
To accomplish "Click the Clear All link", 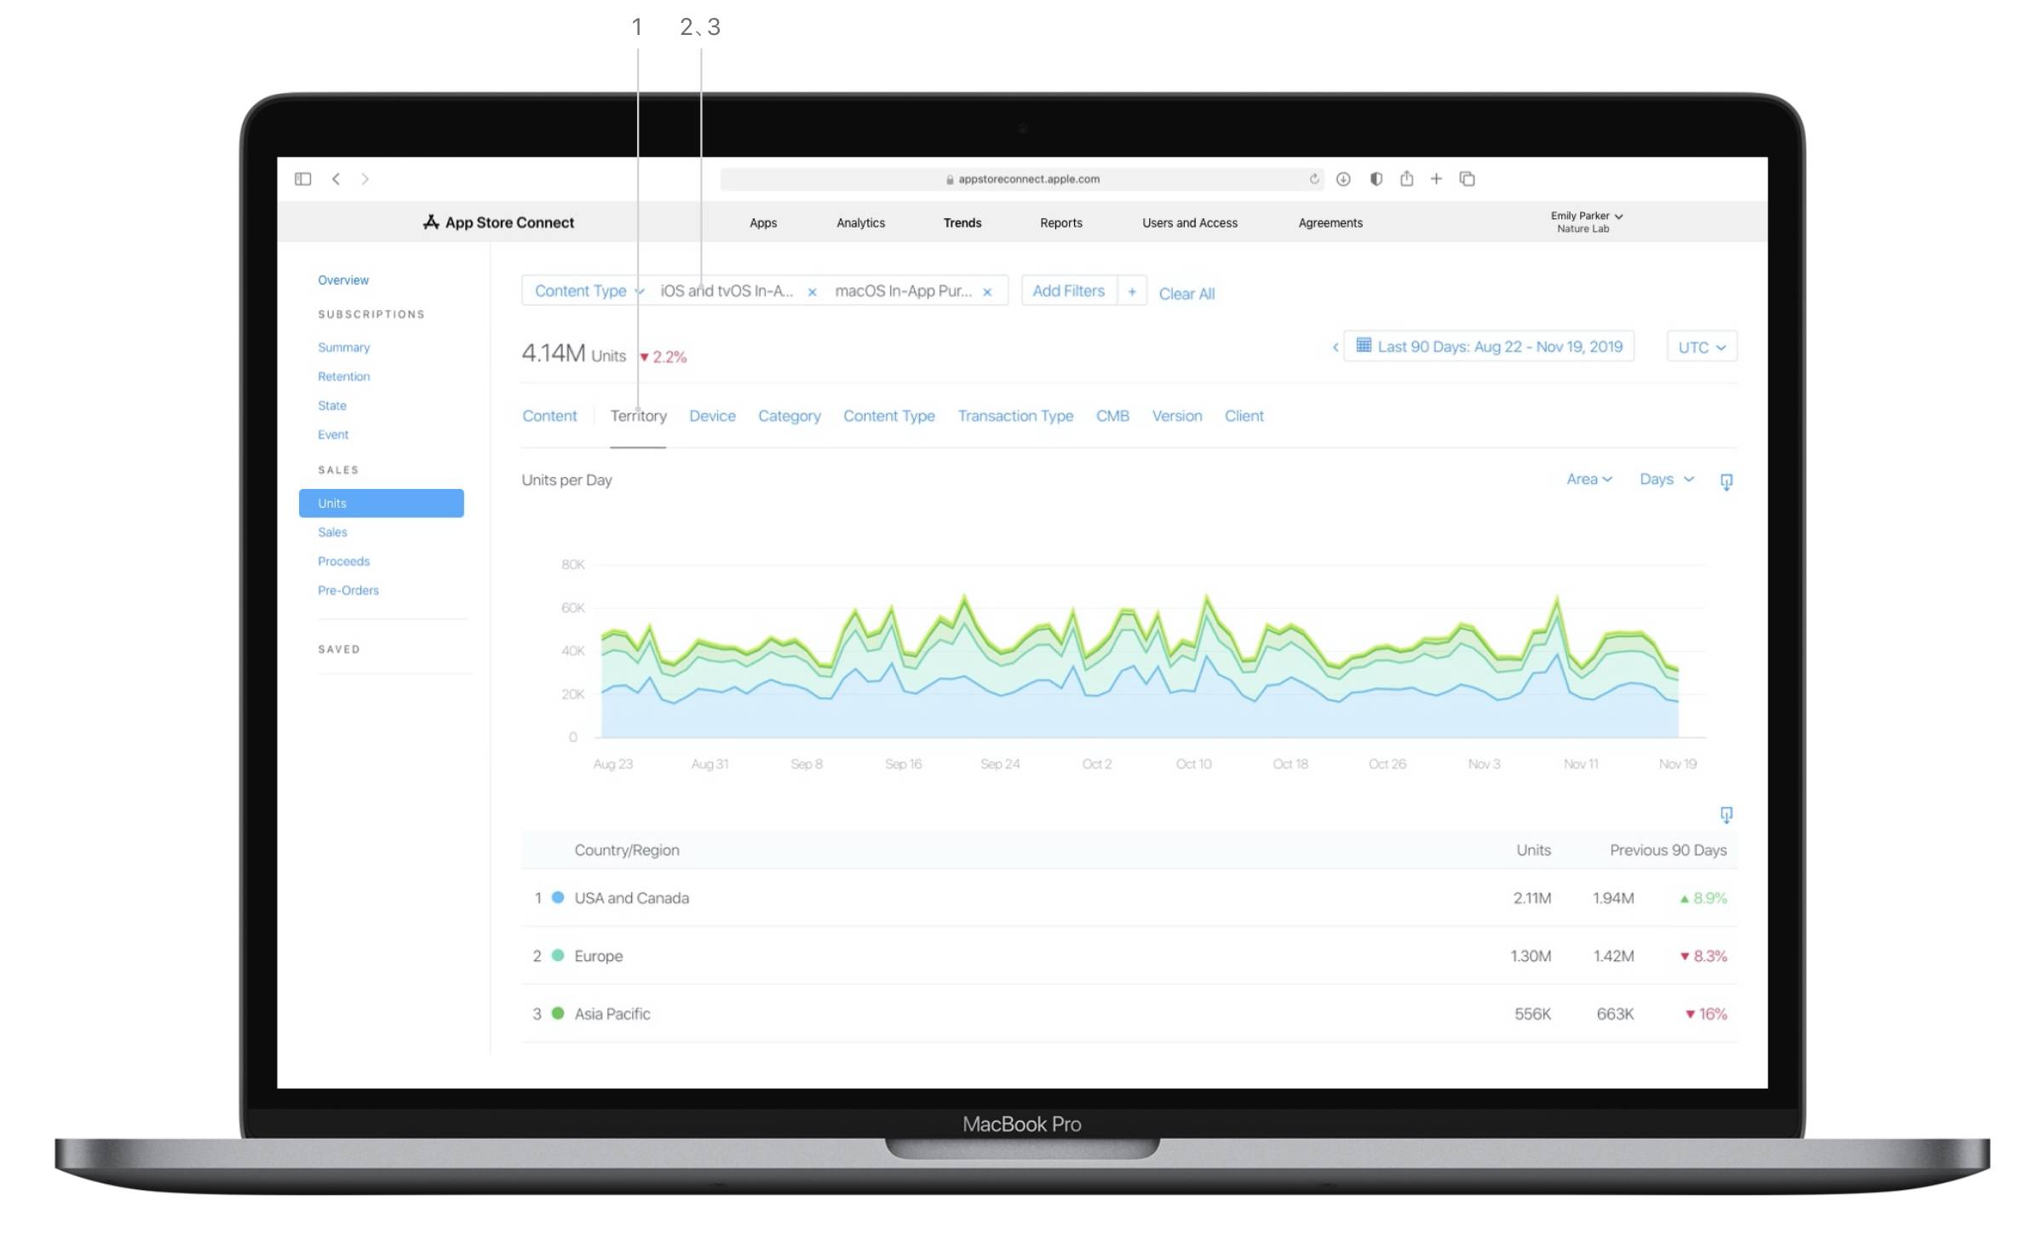I will click(x=1186, y=294).
